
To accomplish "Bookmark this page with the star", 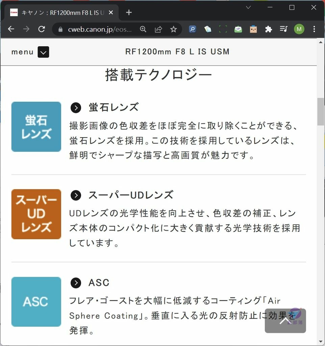I will (173, 29).
